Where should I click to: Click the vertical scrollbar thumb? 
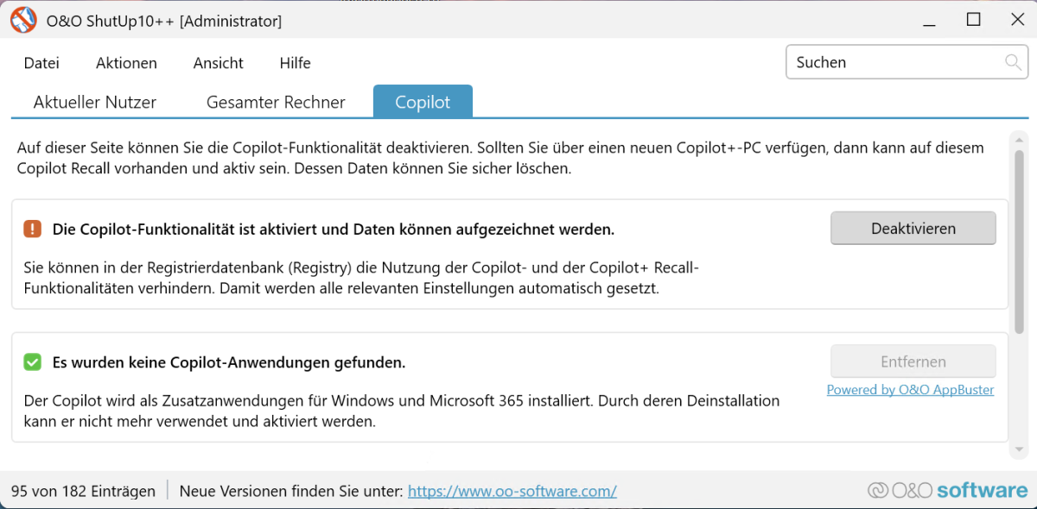click(x=1020, y=240)
